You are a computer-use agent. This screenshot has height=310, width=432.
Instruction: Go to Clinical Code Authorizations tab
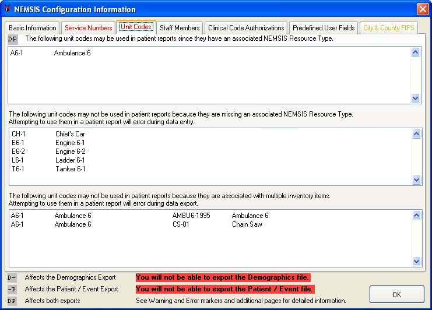(246, 28)
